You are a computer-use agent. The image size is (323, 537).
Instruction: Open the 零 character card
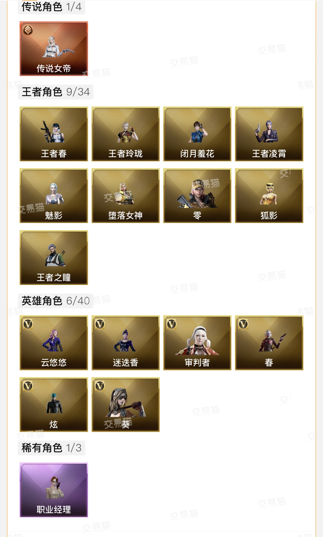coord(197,196)
